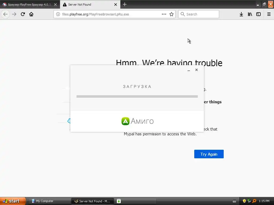Reload the current page
274x205 pixels.
coord(23,14)
